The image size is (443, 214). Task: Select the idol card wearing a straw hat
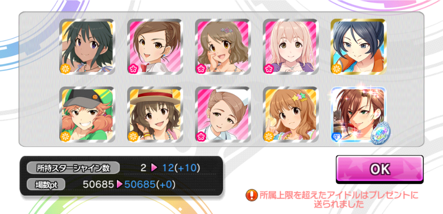[x=155, y=114]
